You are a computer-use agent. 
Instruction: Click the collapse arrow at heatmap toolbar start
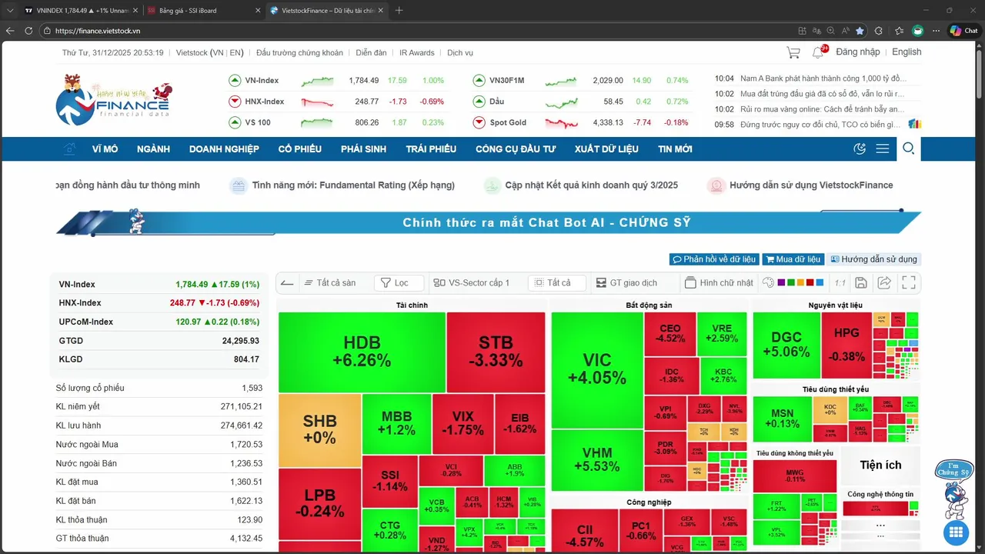[x=287, y=282]
